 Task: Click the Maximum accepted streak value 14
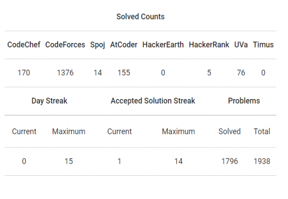click(178, 162)
